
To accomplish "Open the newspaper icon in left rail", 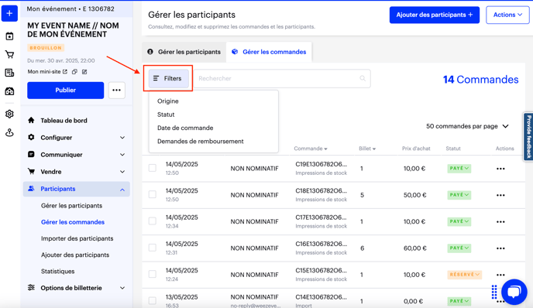I will pyautogui.click(x=9, y=73).
